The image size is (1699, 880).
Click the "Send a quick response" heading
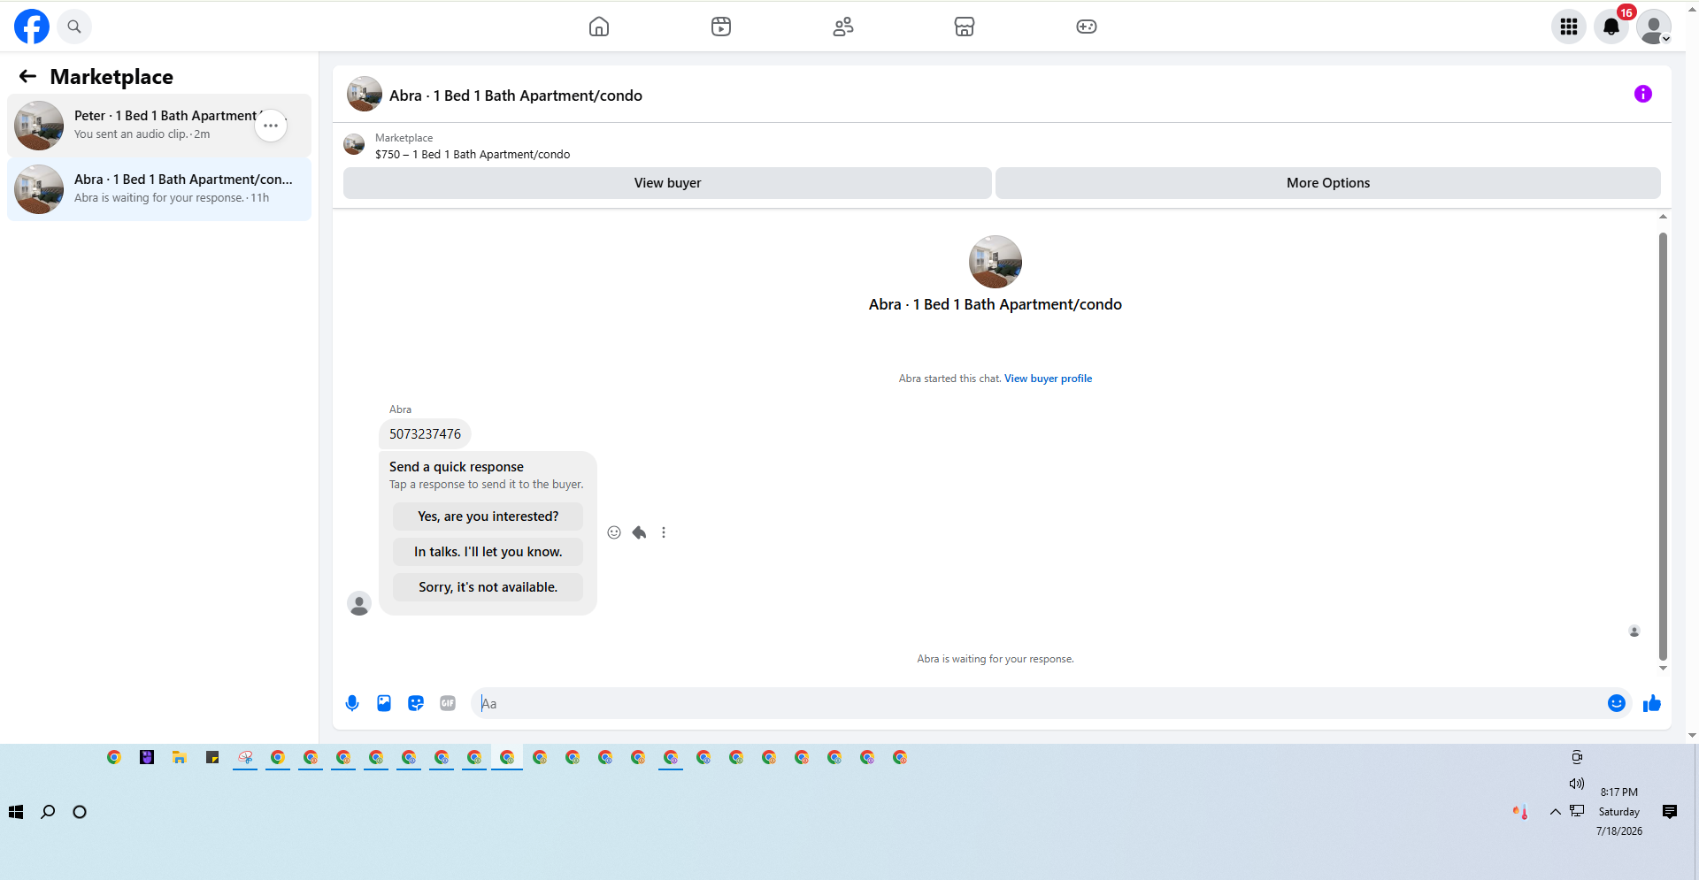point(457,467)
